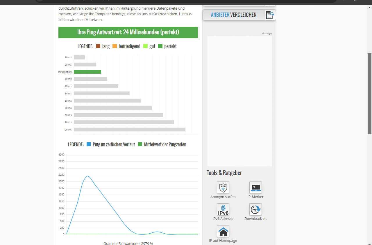Click the 'Anzeige' label above the ad
The height and width of the screenshot is (245, 372).
coord(267,33)
